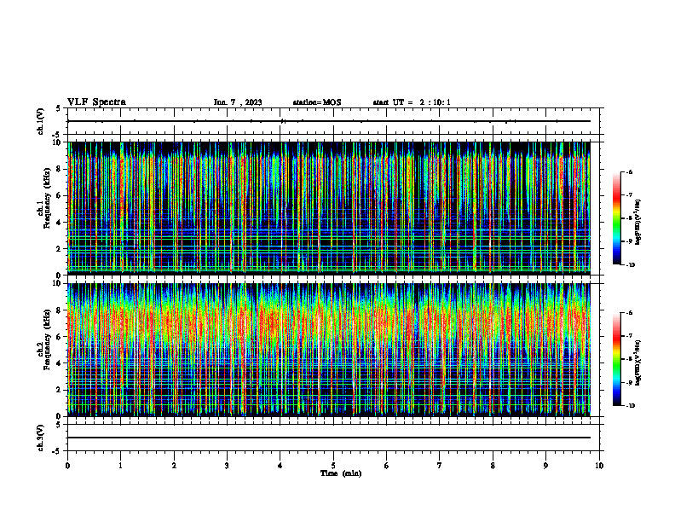Select the ch.2 color bar log(PSD) label
Viewport: 675px width, 522px height.
pos(638,362)
